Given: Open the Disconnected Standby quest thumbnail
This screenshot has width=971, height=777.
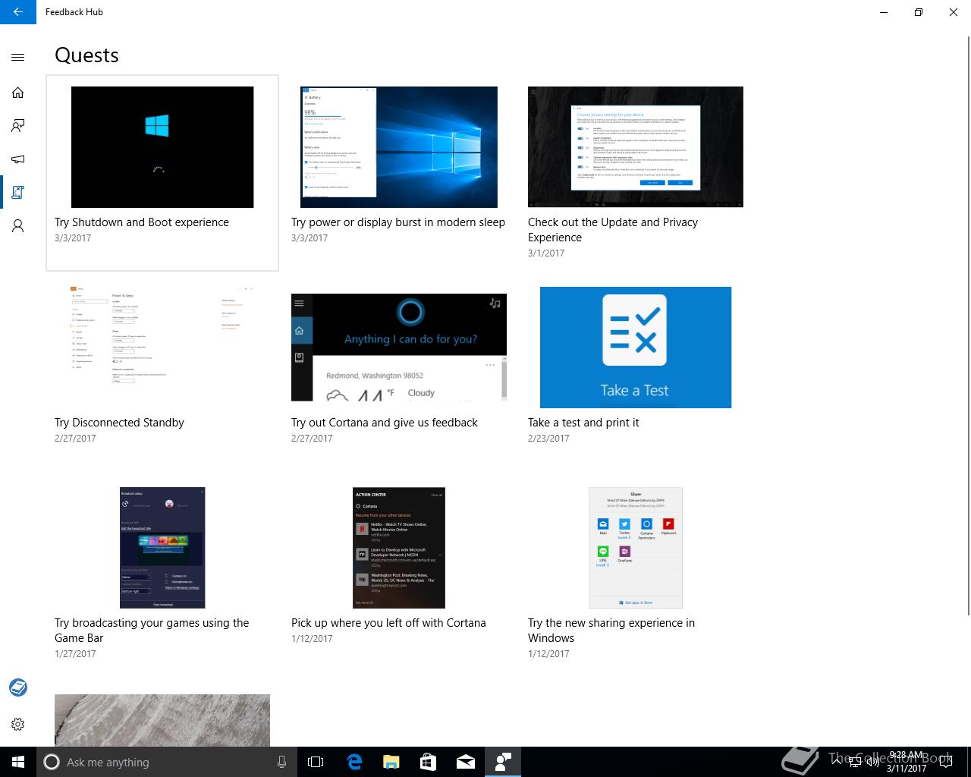Looking at the screenshot, I should [162, 348].
